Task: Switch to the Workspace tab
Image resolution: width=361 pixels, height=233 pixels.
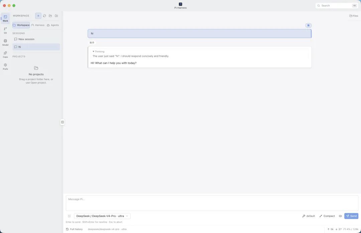Action: pyautogui.click(x=21, y=25)
